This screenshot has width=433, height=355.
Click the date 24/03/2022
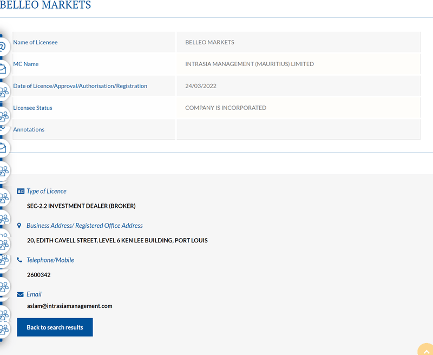[x=201, y=86]
